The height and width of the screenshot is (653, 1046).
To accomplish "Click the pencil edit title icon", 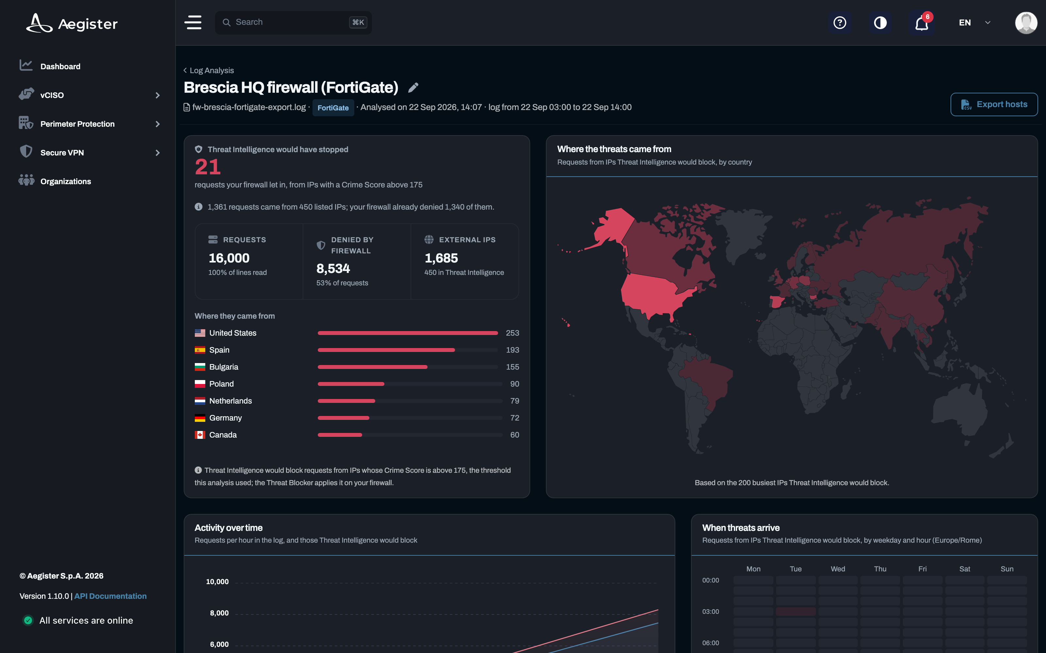I will [x=413, y=88].
